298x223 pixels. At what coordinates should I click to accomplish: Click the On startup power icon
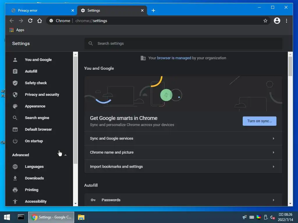(x=15, y=141)
